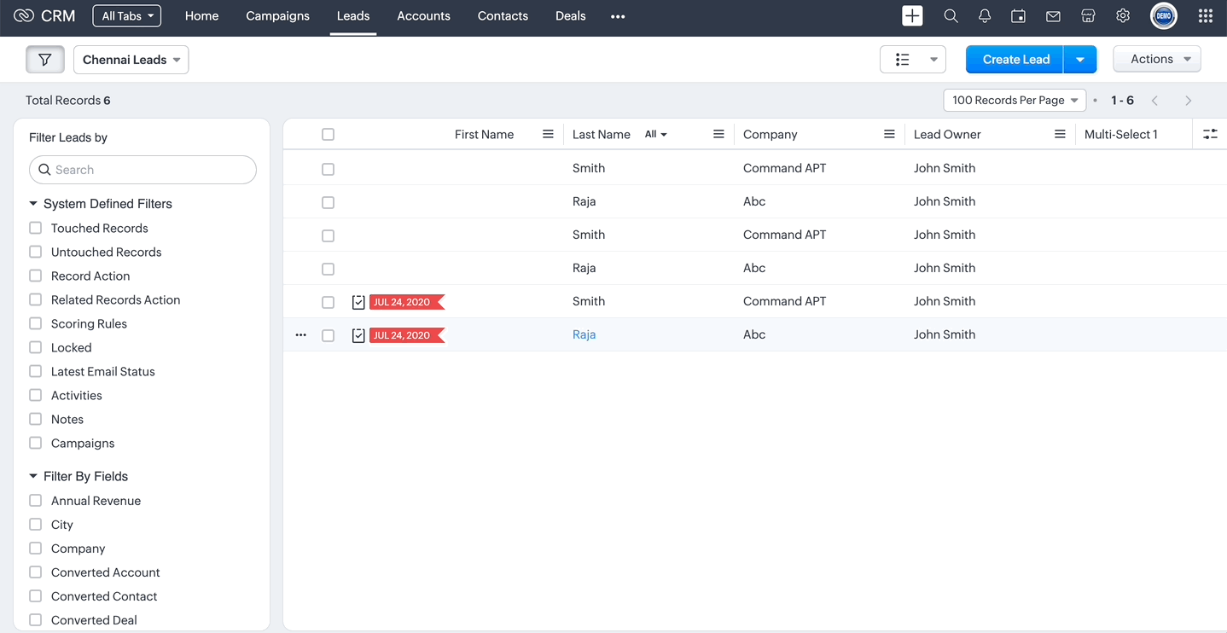Screen dimensions: 1227x633
Task: Open the apps grid launcher icon
Action: [x=1205, y=16]
